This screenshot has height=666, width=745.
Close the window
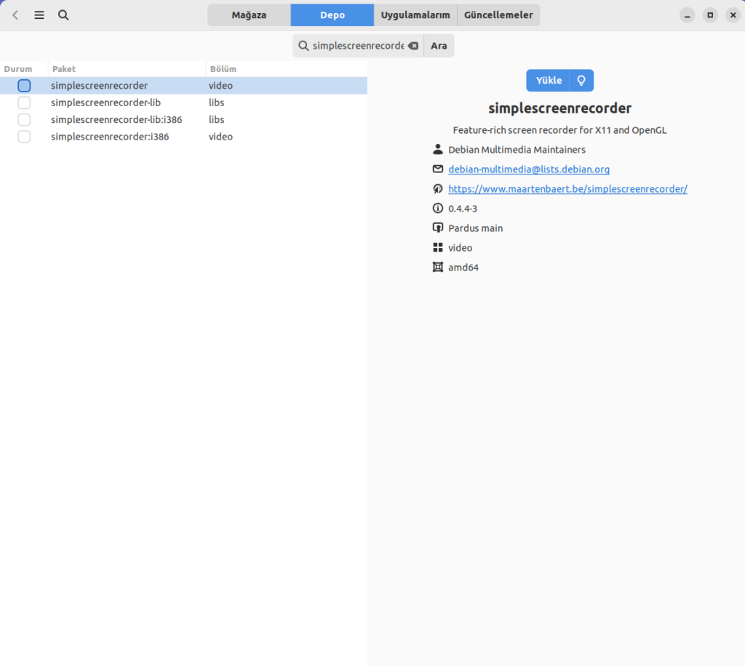click(x=733, y=15)
